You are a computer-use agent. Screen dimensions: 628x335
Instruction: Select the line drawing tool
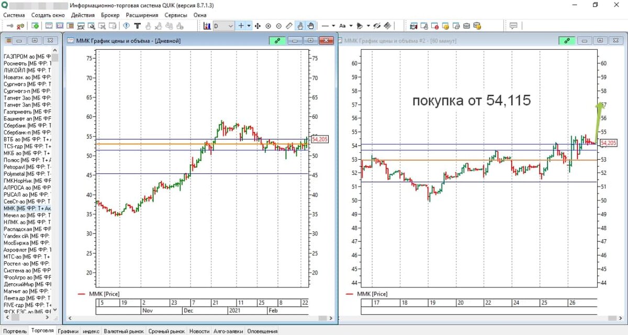(325, 26)
